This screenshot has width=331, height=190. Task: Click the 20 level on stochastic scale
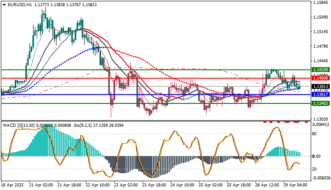pyautogui.click(x=314, y=169)
